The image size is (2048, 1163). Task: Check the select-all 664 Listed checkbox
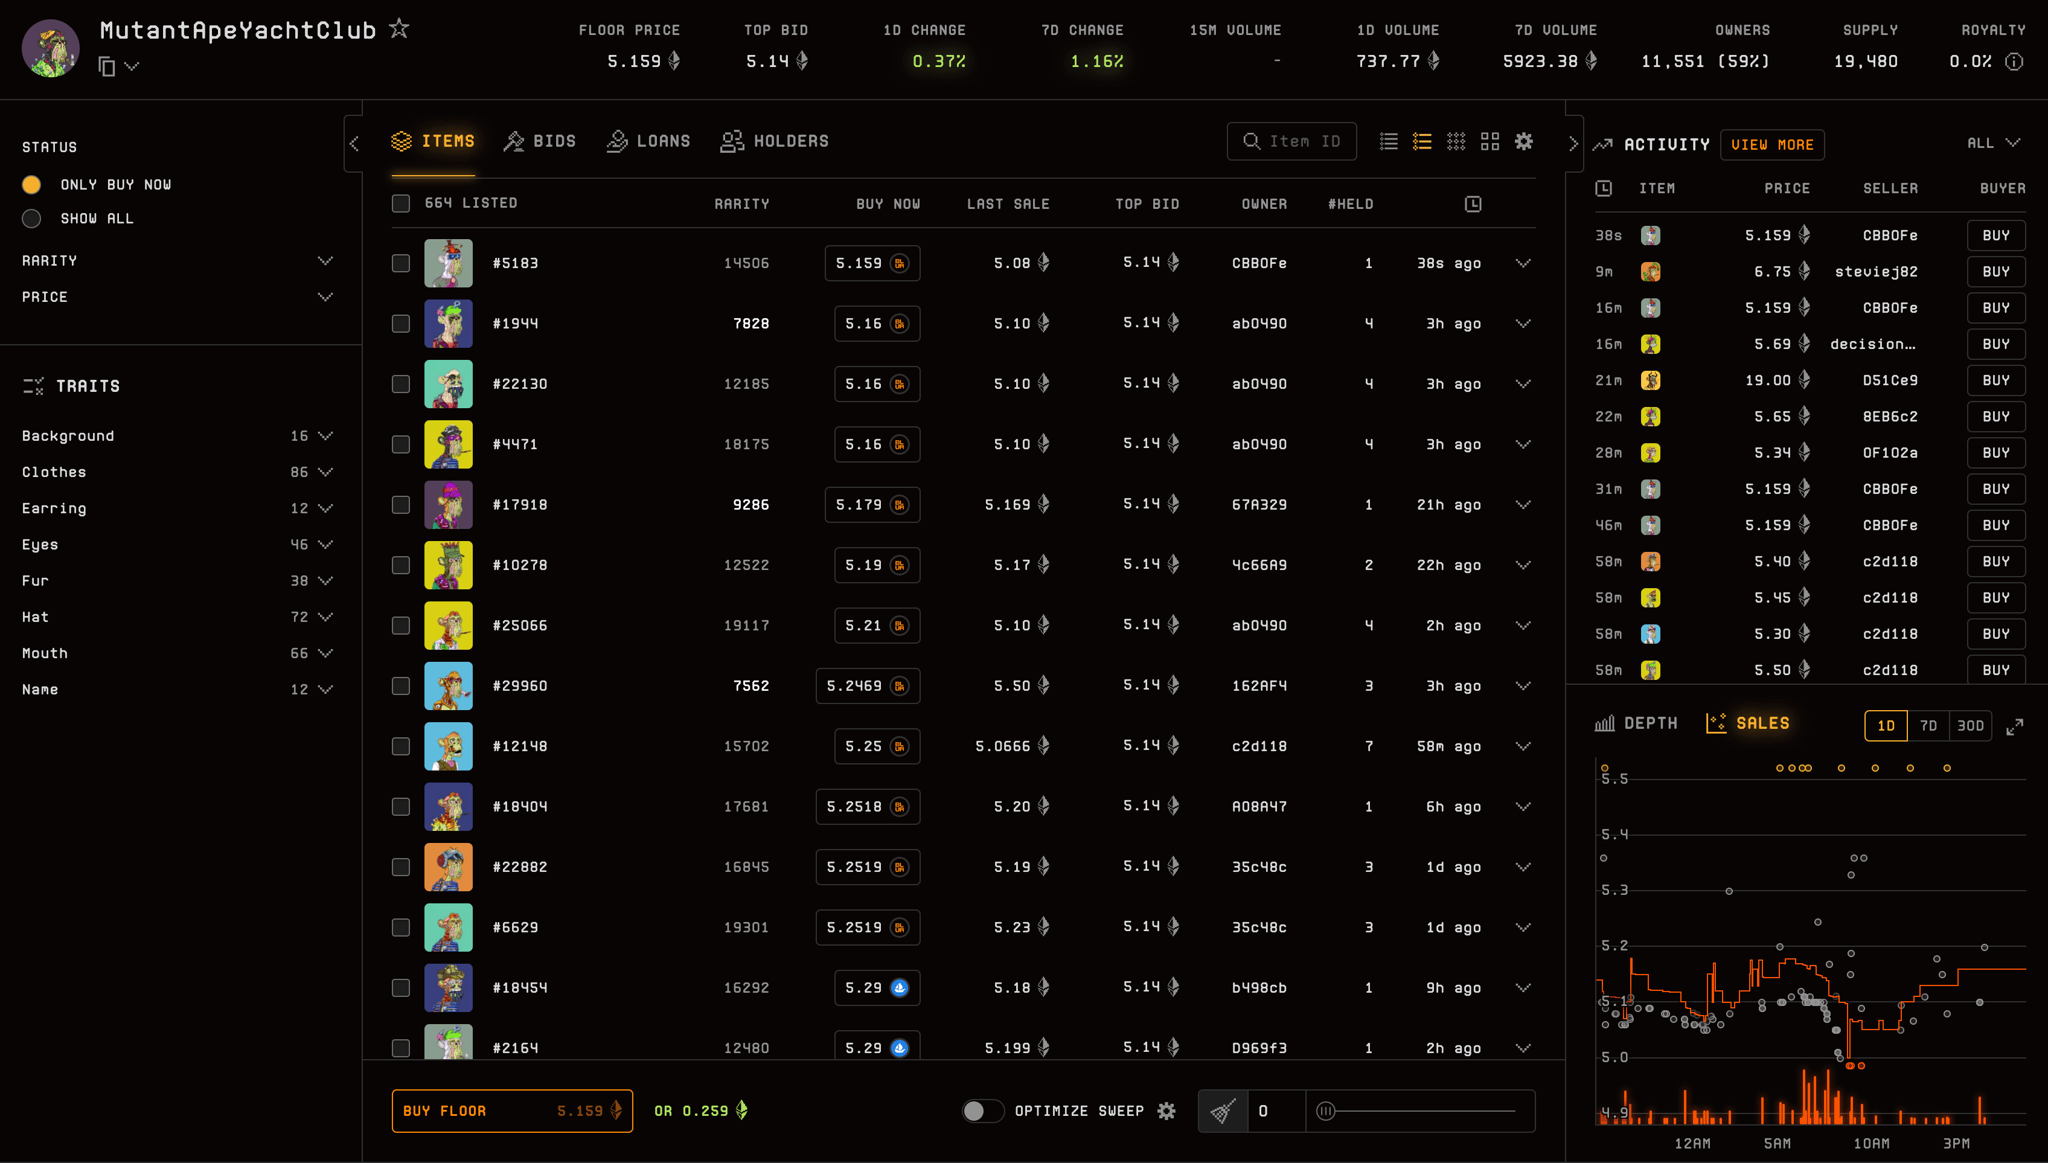pos(401,203)
